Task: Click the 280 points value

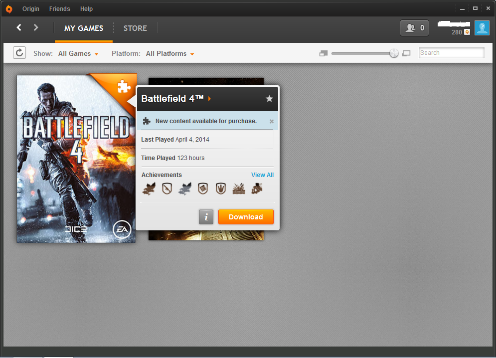Action: [x=457, y=32]
